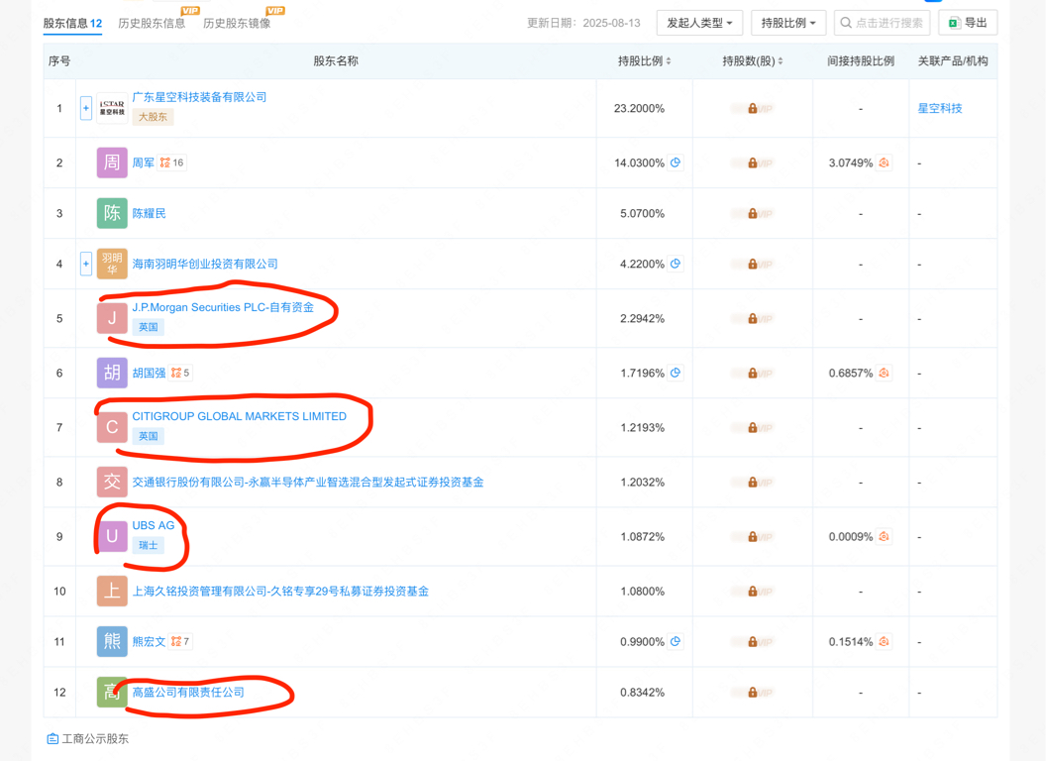Open 发起人类型 dropdown filter
Viewport: 1046px width, 761px height.
point(699,23)
